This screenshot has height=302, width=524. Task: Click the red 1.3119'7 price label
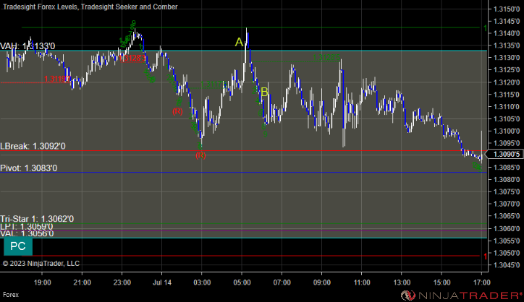coord(57,79)
